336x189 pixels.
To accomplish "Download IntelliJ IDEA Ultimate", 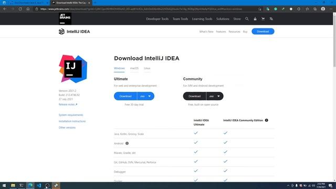I will point(125,96).
